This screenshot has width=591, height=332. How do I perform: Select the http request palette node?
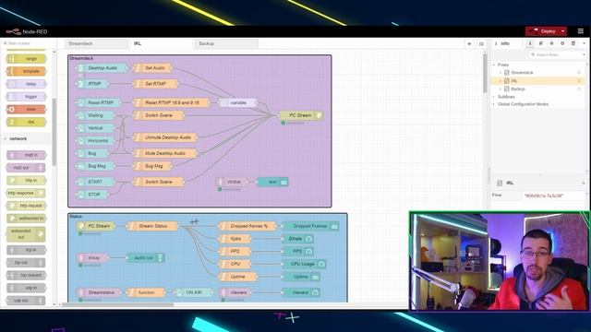27,206
